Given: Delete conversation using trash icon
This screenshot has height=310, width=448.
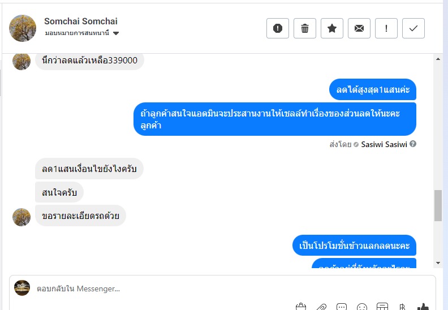Looking at the screenshot, I should [x=305, y=28].
